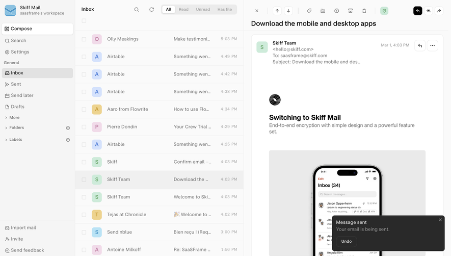Check the Skiff Team Welcome email
The height and width of the screenshot is (256, 451).
pyautogui.click(x=84, y=197)
